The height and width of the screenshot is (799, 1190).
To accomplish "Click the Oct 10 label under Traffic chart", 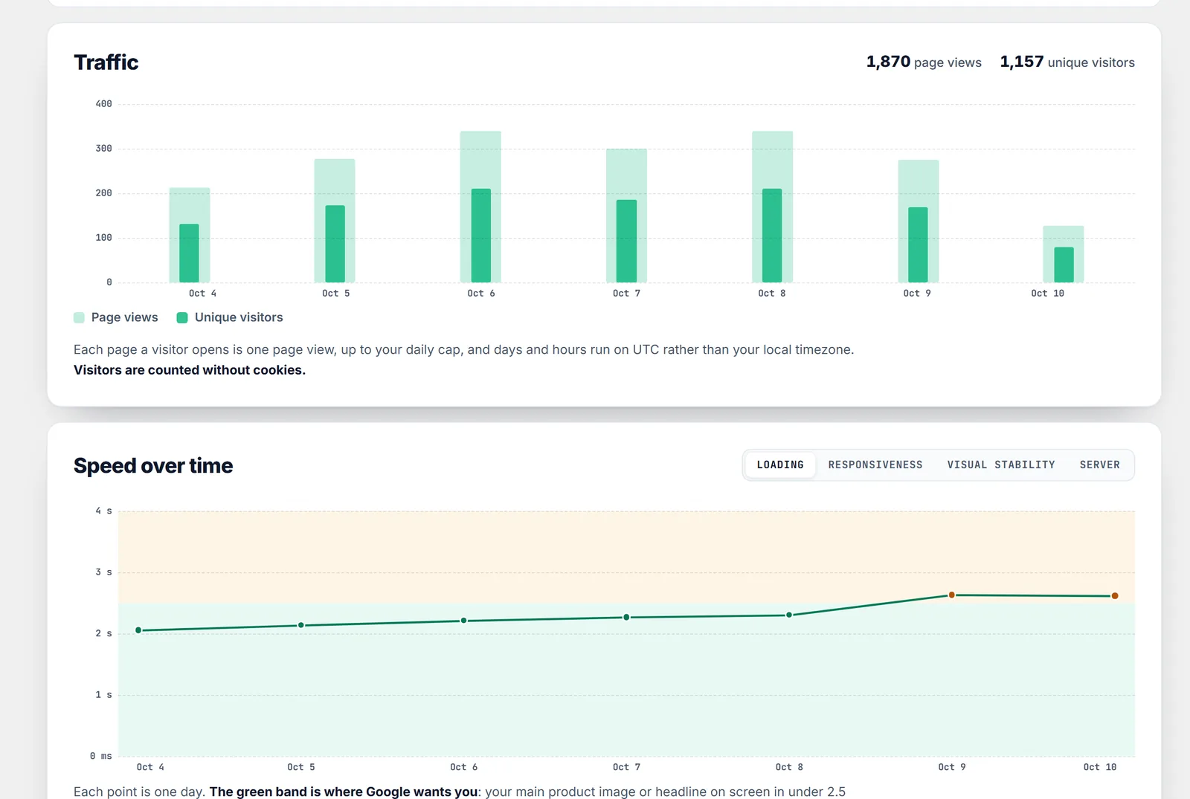I will [1048, 294].
